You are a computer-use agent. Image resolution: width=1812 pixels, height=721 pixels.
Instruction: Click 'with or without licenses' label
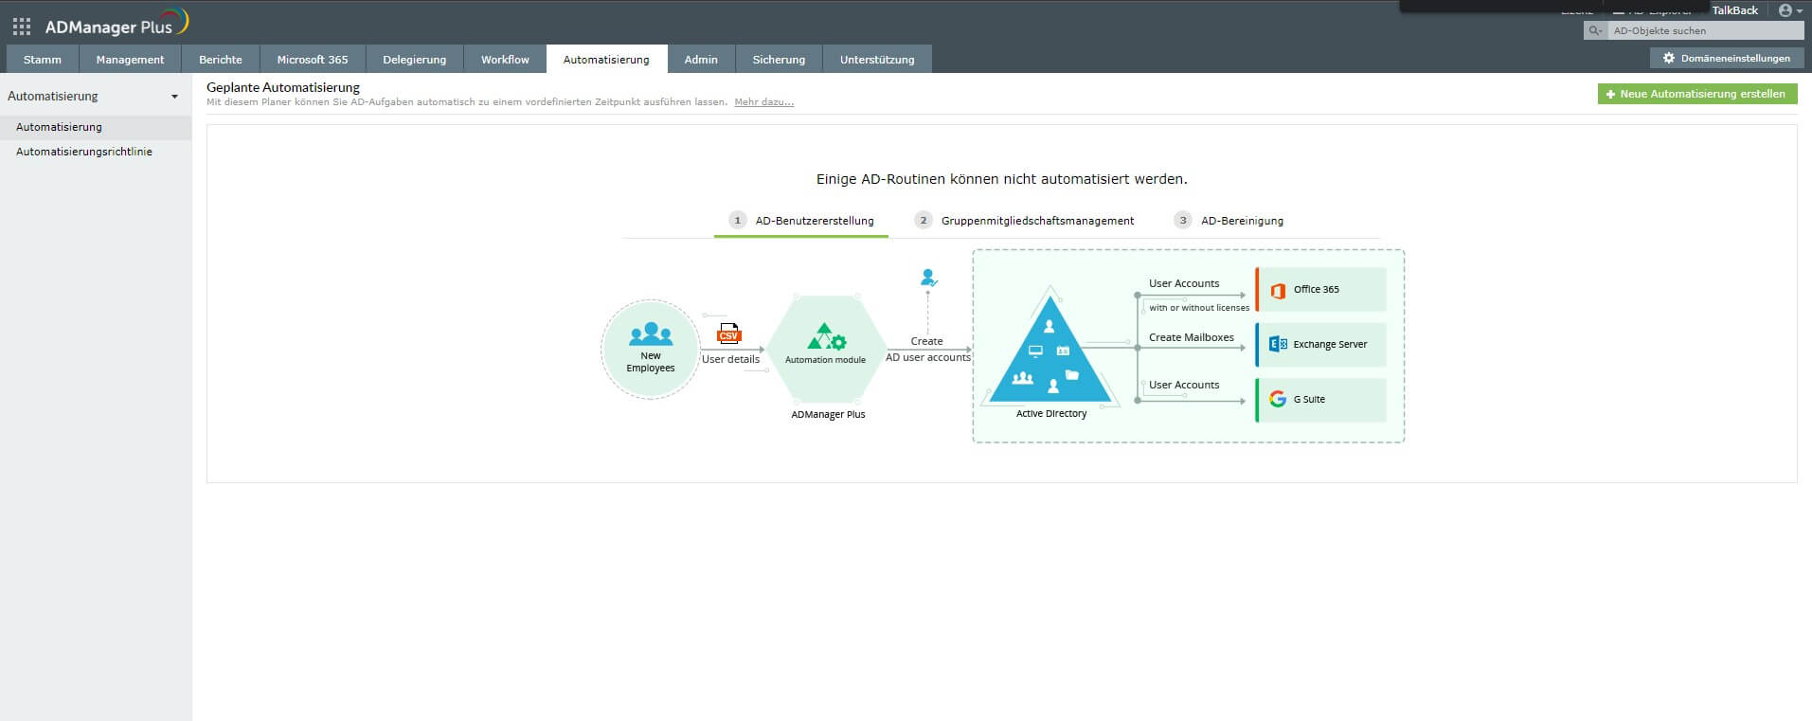tap(1199, 308)
